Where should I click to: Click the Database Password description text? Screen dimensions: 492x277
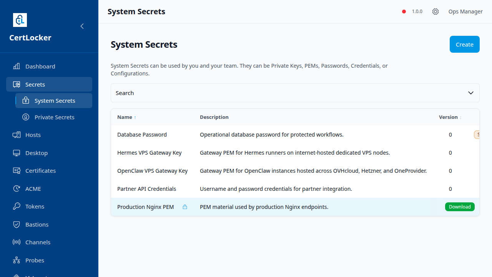click(x=272, y=135)
